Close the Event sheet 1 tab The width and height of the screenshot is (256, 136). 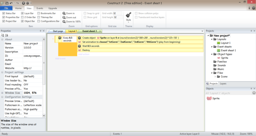pyautogui.click(x=100, y=31)
